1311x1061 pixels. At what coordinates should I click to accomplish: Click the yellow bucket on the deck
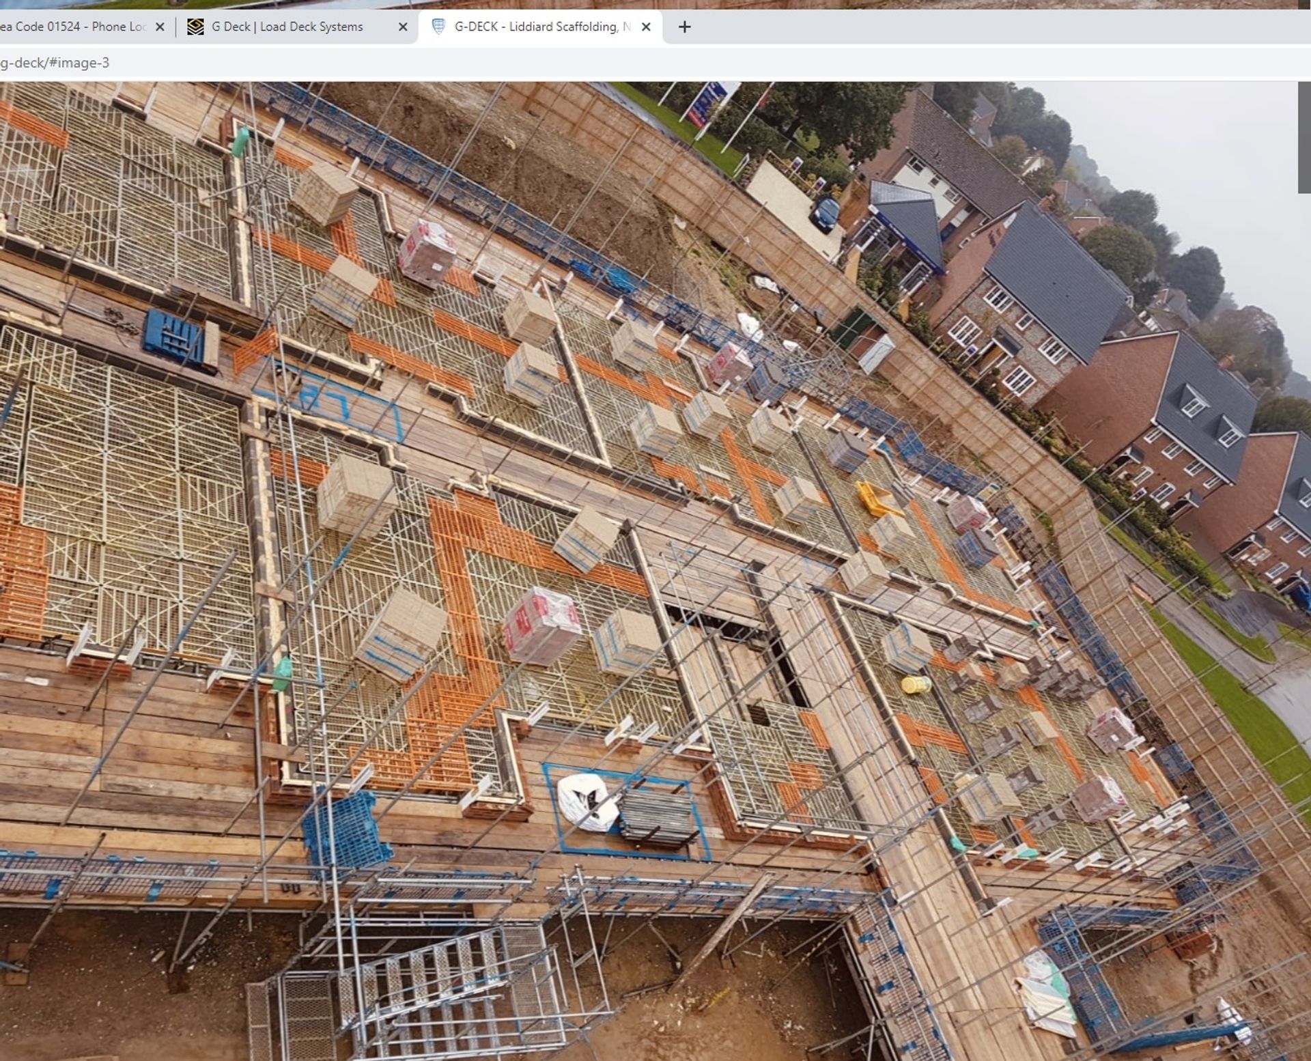916,683
